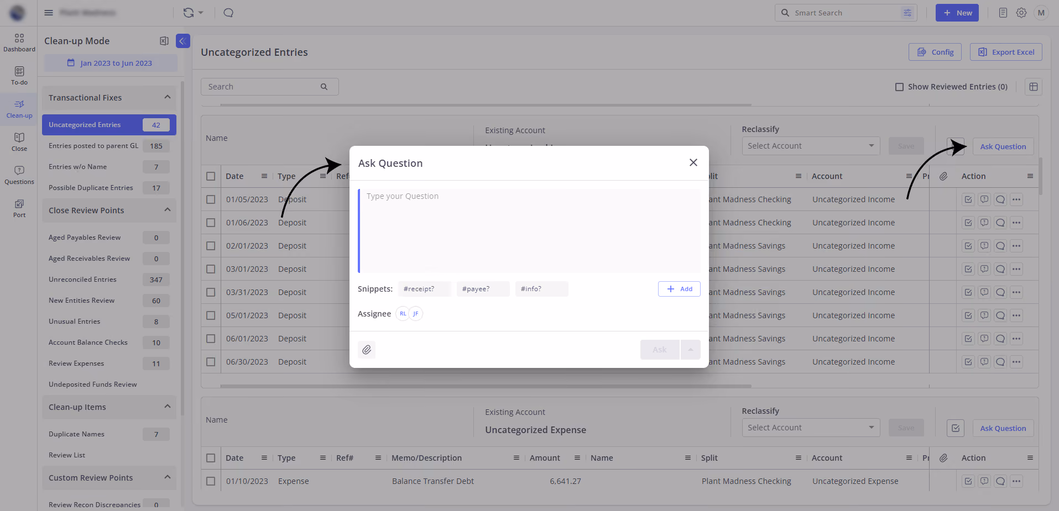Click the New button
The height and width of the screenshot is (511, 1059).
tap(957, 13)
